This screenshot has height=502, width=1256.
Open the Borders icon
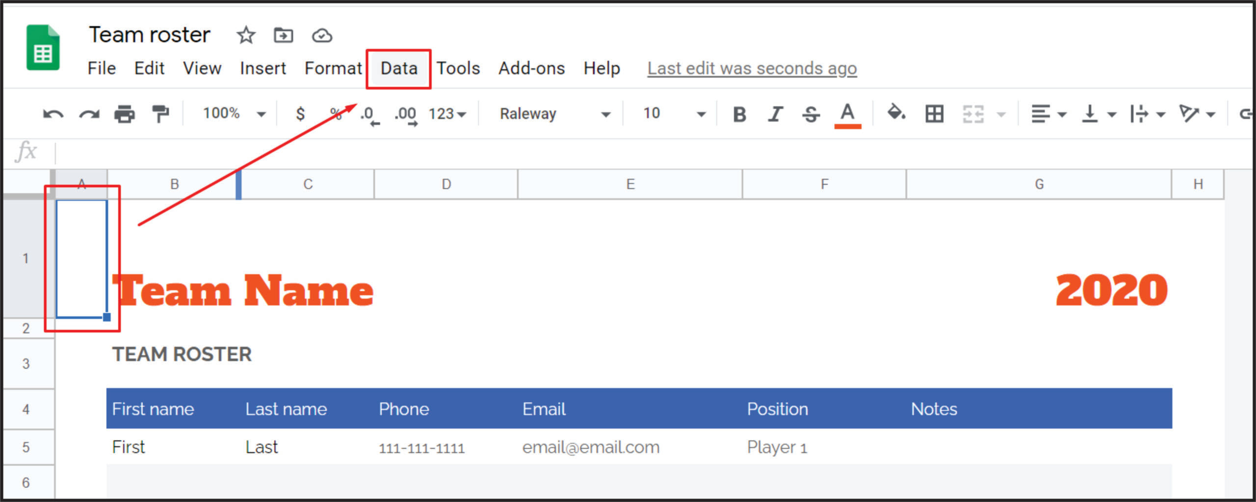pos(934,113)
